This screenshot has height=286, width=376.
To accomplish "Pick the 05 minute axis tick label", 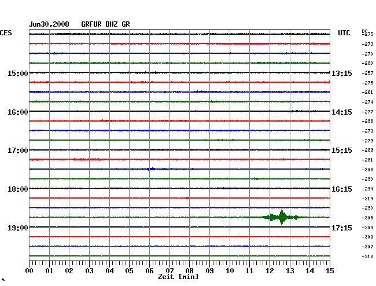I will click(129, 271).
